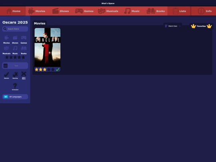Open the Conclave movie poster
The width and height of the screenshot is (216, 162).
47,47
